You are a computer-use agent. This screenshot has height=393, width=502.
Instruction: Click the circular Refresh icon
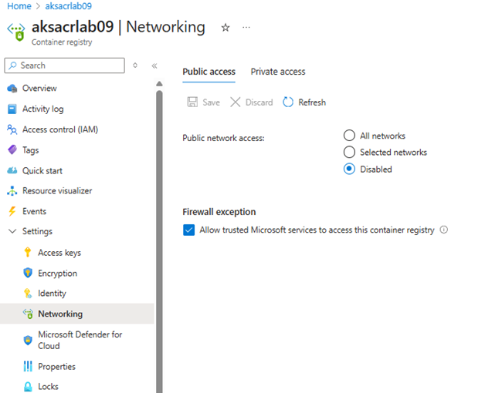(288, 102)
